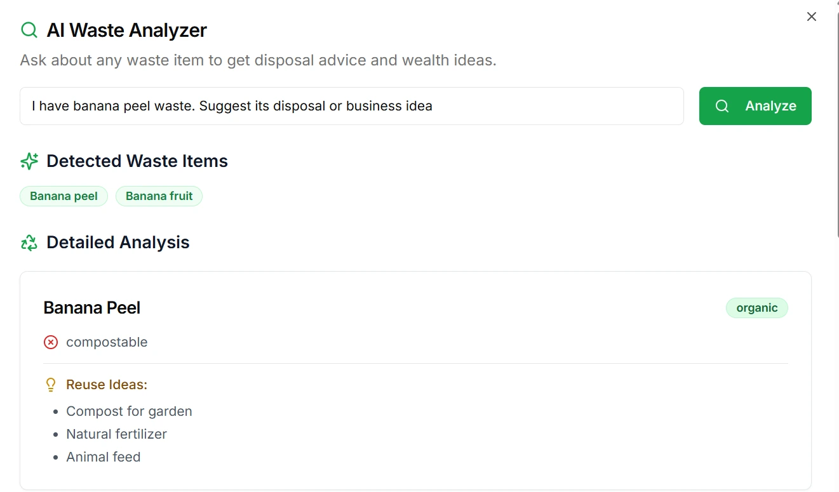Click the lightbulb icon beside Reuse Ideas
The height and width of the screenshot is (492, 839).
pyautogui.click(x=51, y=385)
